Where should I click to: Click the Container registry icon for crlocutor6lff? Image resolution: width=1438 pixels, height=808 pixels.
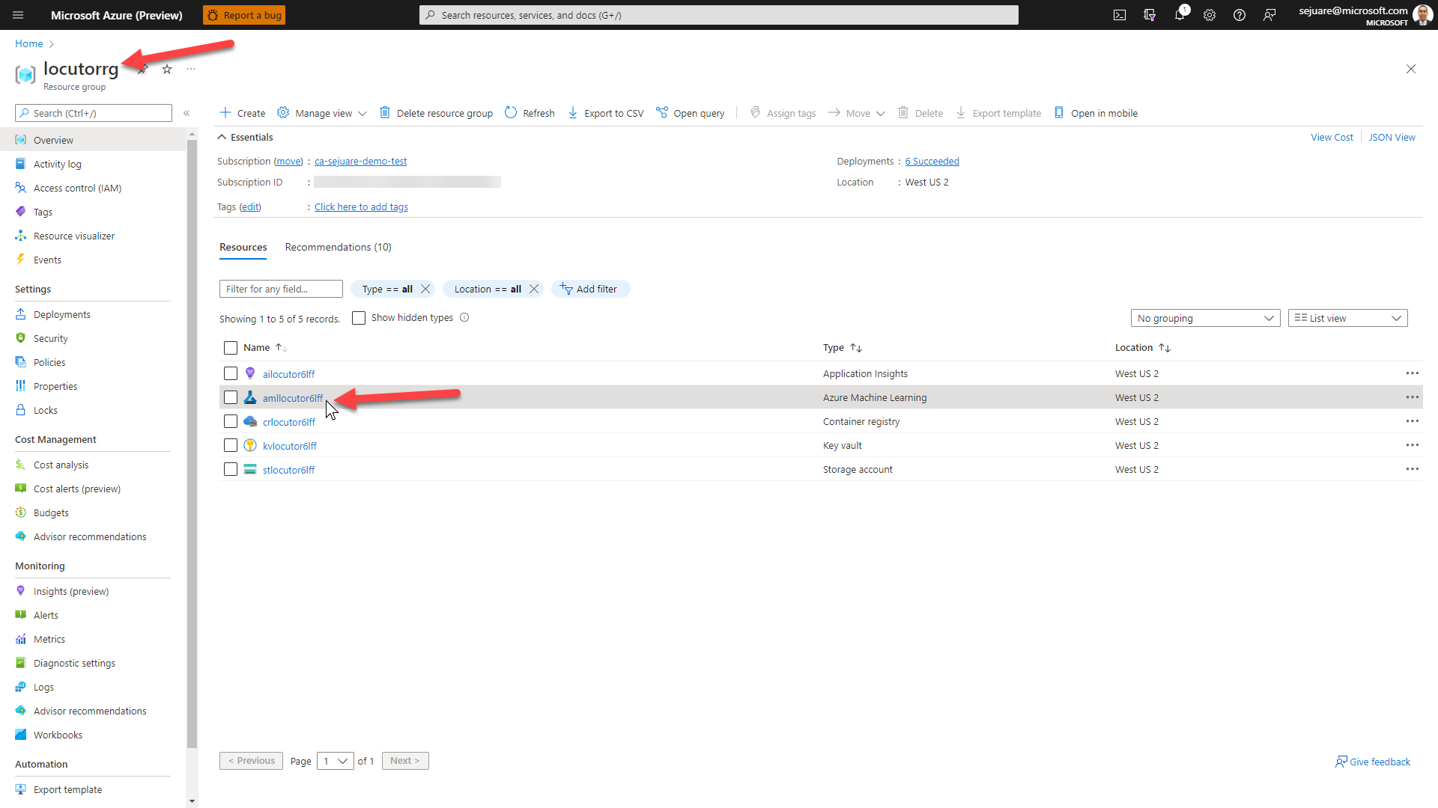tap(250, 421)
